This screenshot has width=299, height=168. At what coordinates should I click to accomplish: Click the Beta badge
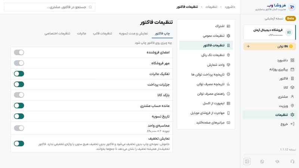290,18
